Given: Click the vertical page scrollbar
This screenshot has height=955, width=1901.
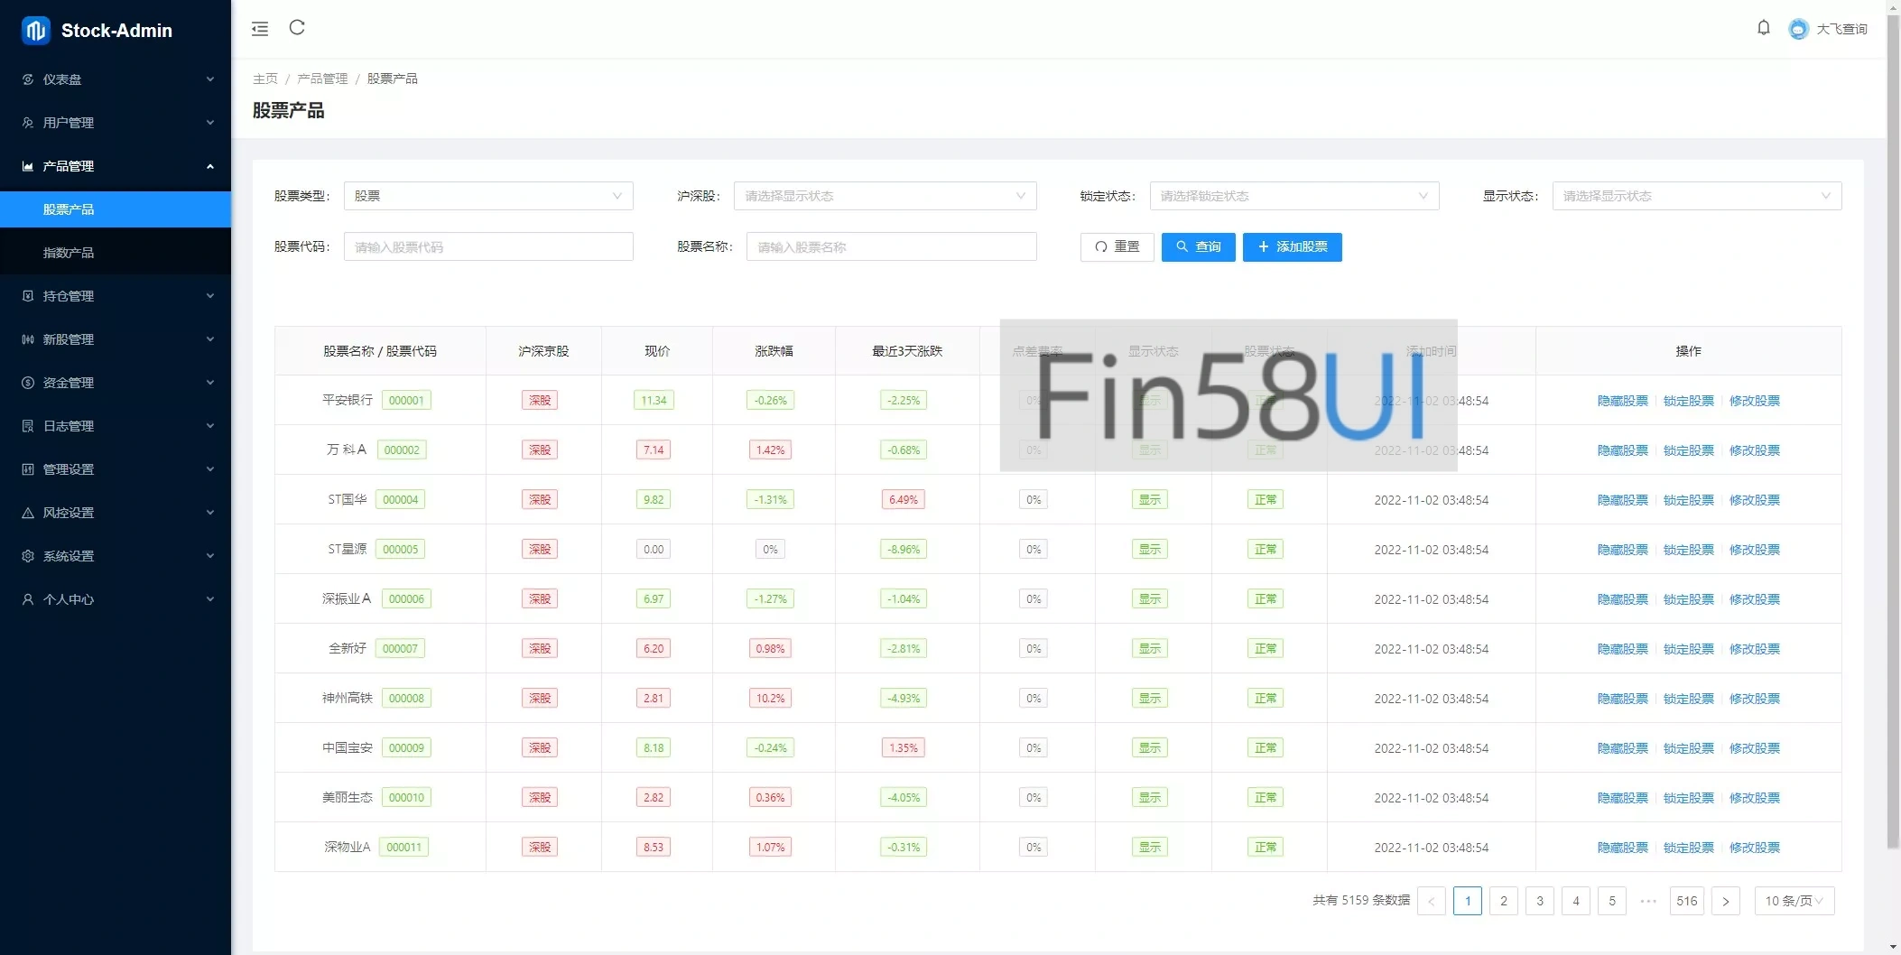Looking at the screenshot, I should point(1893,451).
